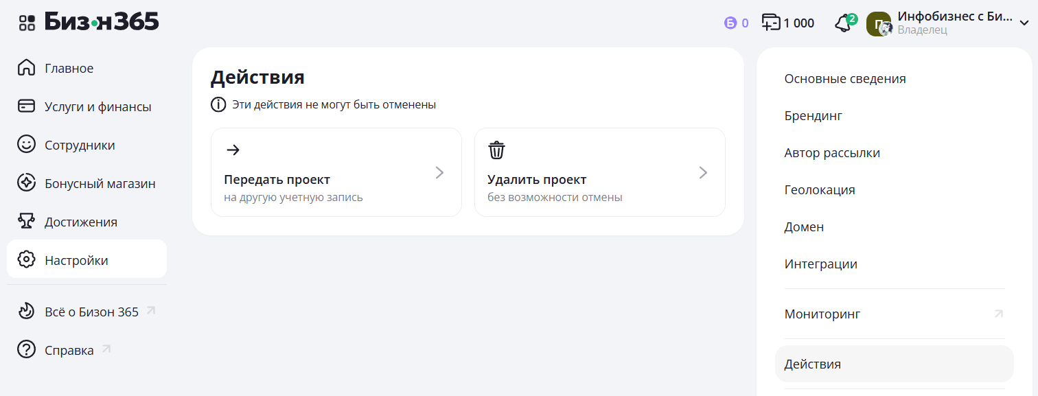Click chevron on the Удалить проект card
Viewport: 1038px width, 396px height.
tap(703, 173)
